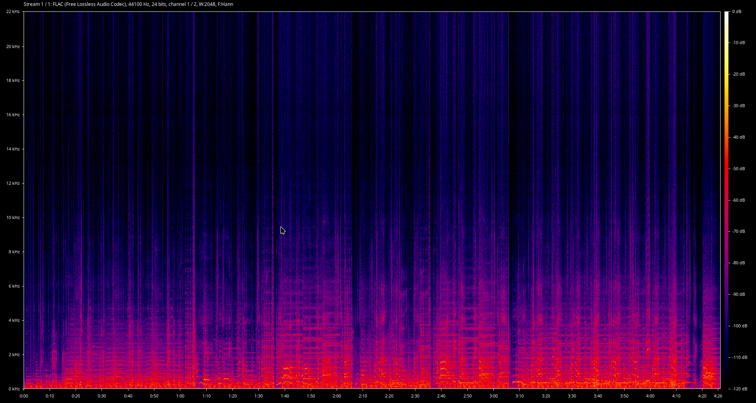756x403 pixels.
Task: Select the -80 dB scale label
Action: point(739,263)
